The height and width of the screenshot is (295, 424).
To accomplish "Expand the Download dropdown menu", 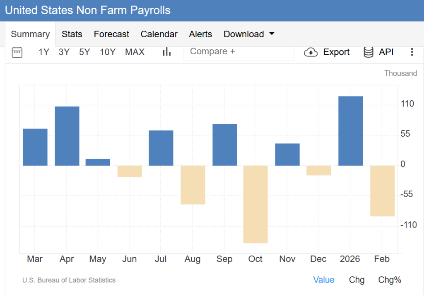I will 249,34.
